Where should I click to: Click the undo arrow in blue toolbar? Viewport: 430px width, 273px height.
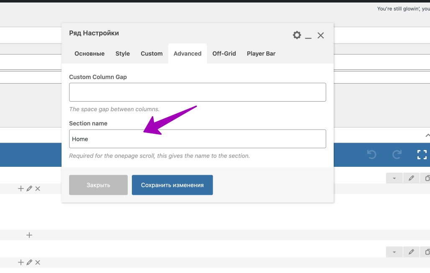(x=371, y=155)
